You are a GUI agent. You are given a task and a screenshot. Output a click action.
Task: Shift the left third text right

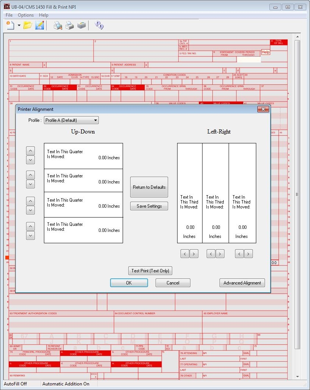pyautogui.click(x=194, y=254)
